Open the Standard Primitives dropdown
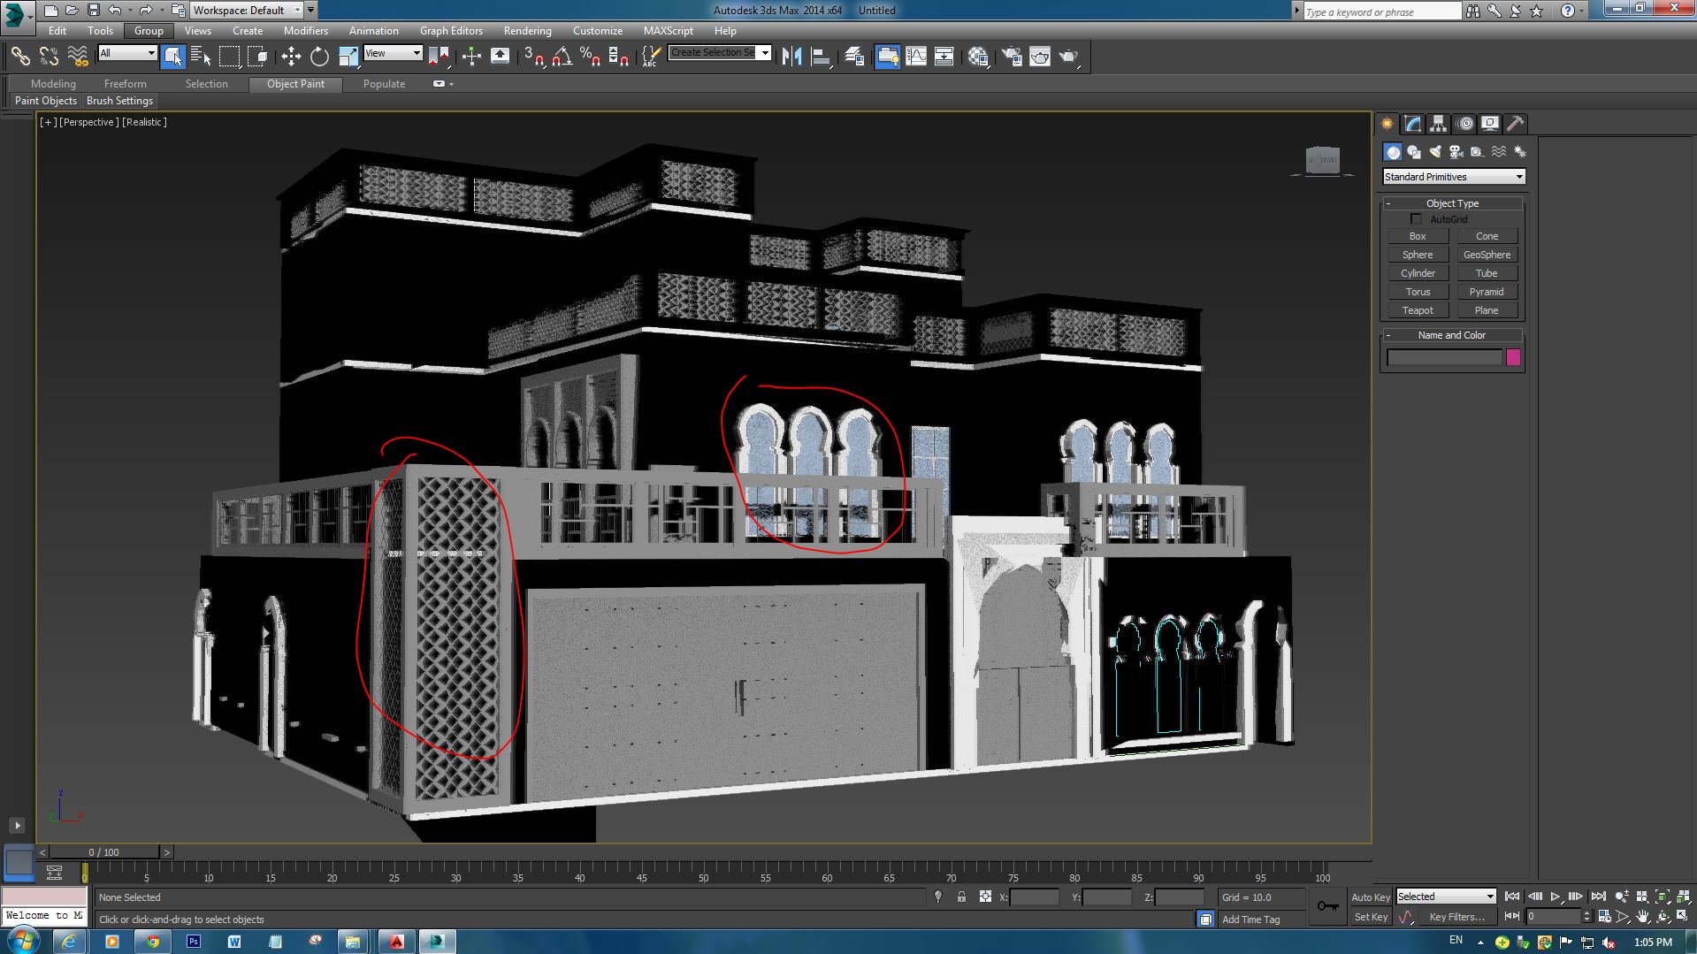Image resolution: width=1697 pixels, height=954 pixels. point(1453,177)
